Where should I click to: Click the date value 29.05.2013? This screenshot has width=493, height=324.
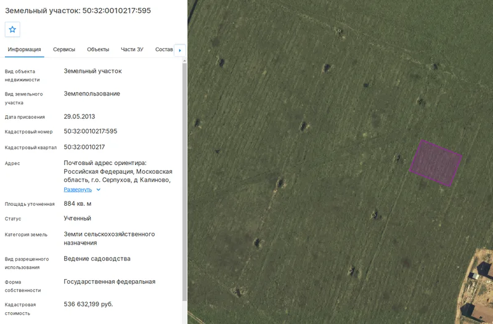(79, 116)
